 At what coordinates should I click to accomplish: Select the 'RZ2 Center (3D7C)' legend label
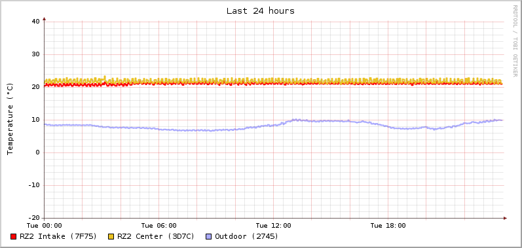(x=156, y=236)
